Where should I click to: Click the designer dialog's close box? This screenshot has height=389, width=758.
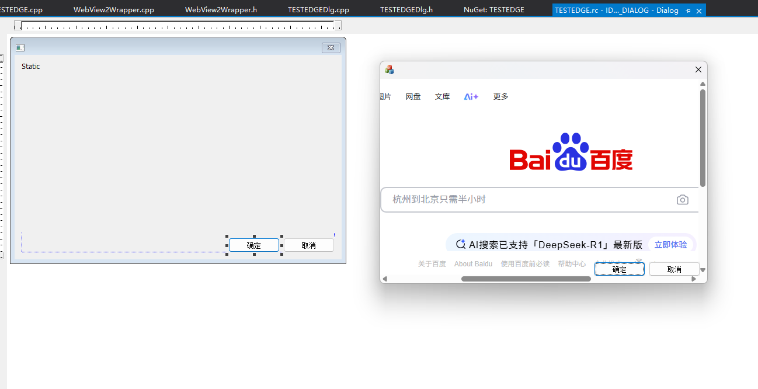click(x=331, y=48)
